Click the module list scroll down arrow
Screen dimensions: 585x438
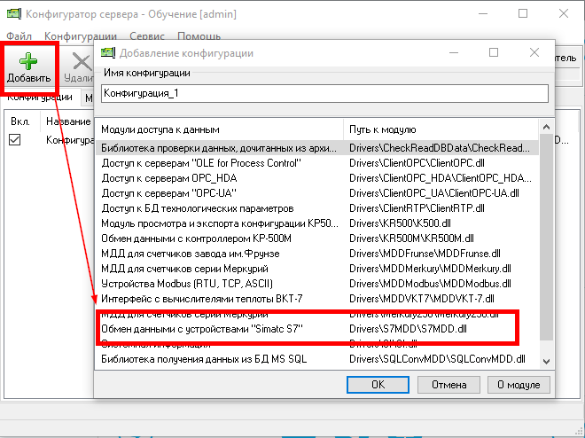click(546, 360)
